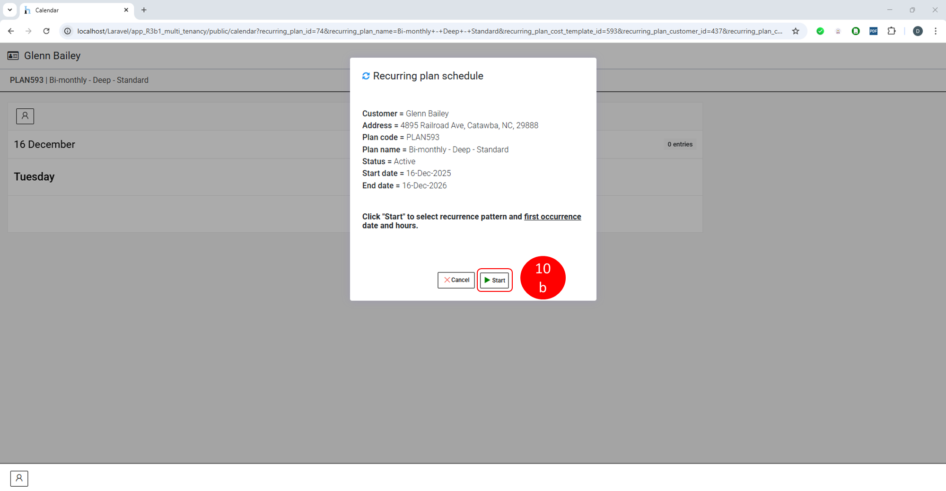This screenshot has width=946, height=491.
Task: Click the first occurrence underlined link
Action: (x=552, y=217)
